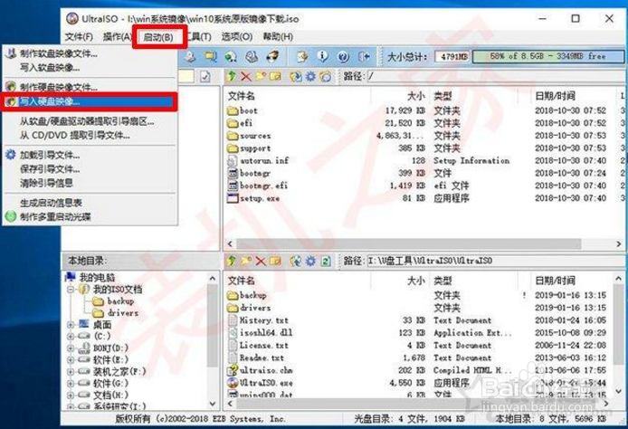This screenshot has height=429, width=628.
Task: Choose 写入软盘映像... menu entry
Action: (50, 67)
